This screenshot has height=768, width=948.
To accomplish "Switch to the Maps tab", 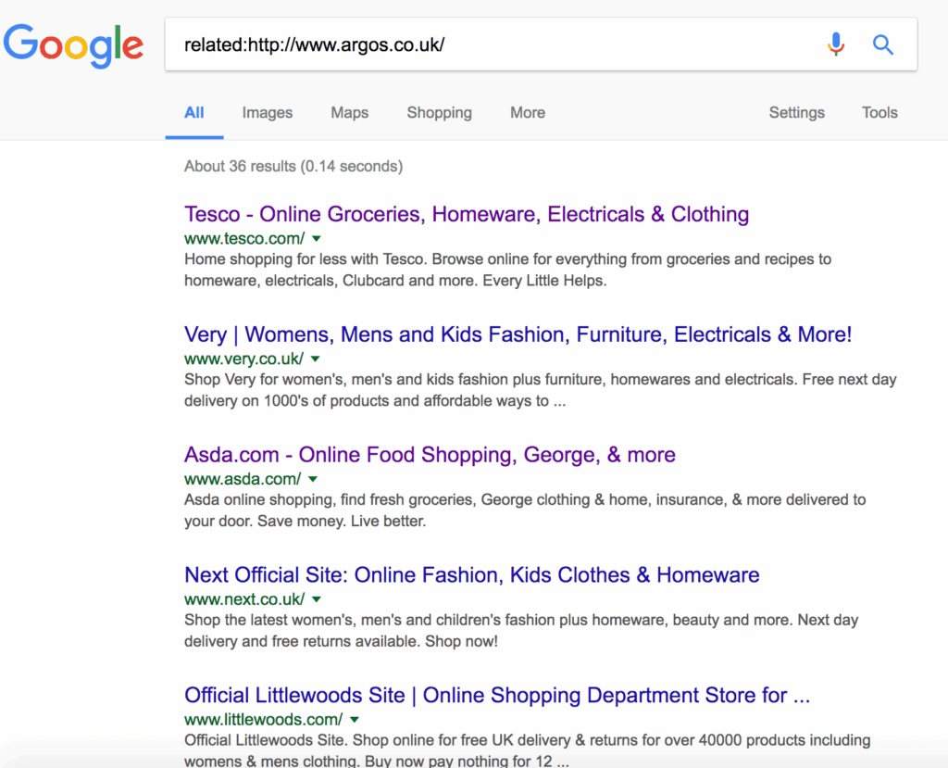I will (x=349, y=112).
